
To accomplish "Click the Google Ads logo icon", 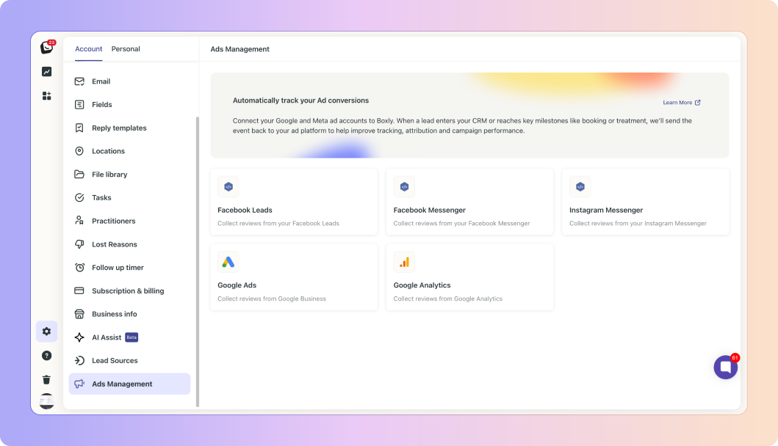I will coord(228,262).
